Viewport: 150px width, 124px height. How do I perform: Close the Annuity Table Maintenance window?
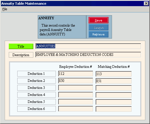[146, 4]
